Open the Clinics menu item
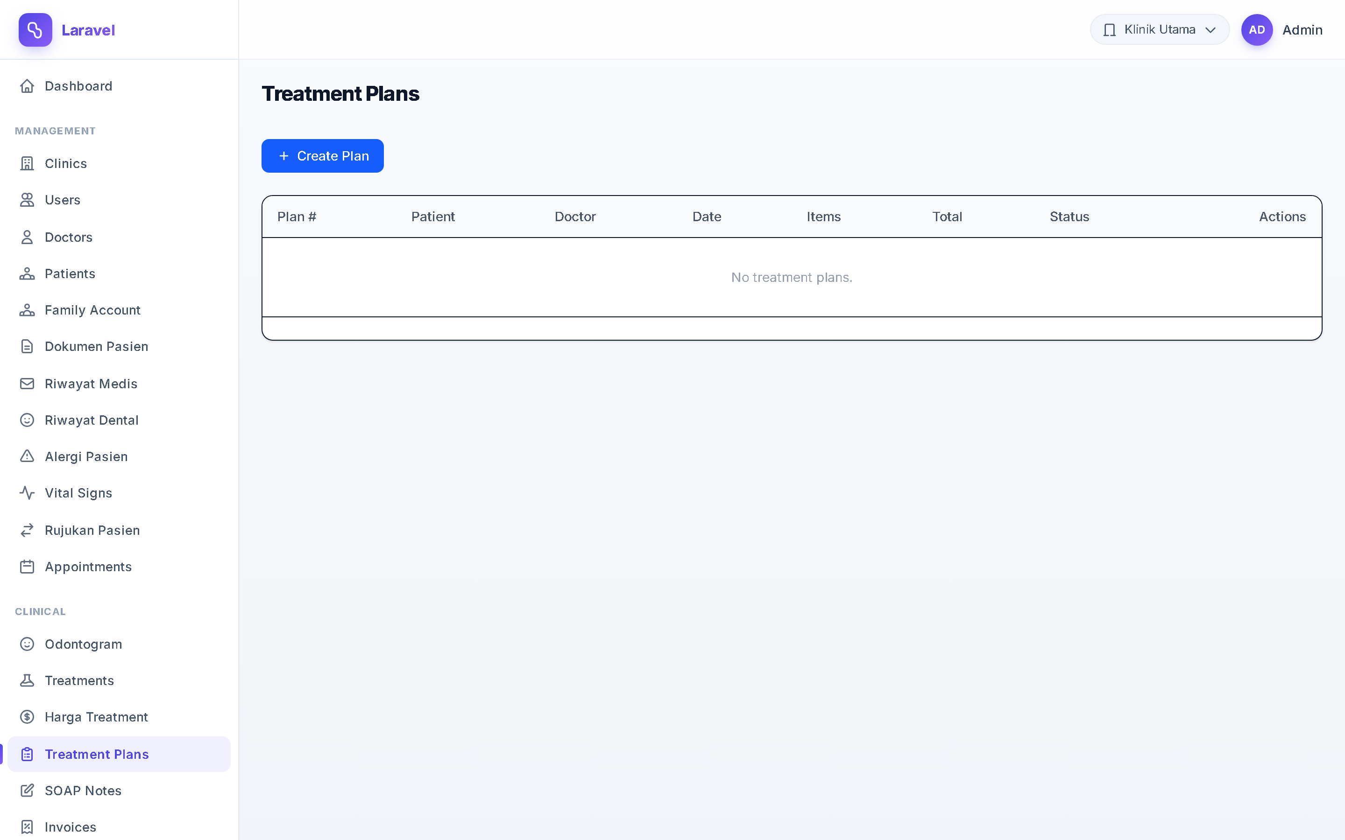This screenshot has width=1345, height=840. (x=119, y=163)
